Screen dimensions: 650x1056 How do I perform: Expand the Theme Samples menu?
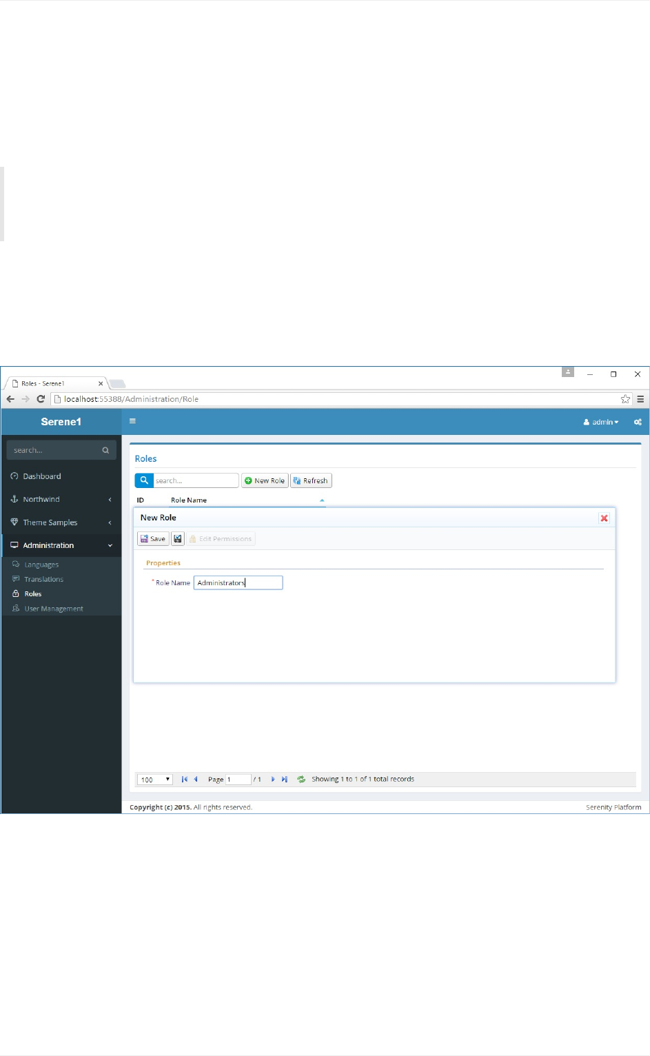(61, 522)
